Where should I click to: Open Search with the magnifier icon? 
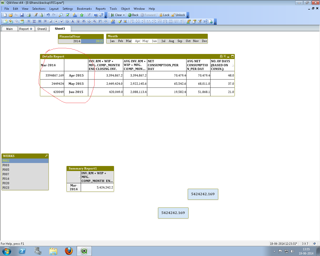61,15
